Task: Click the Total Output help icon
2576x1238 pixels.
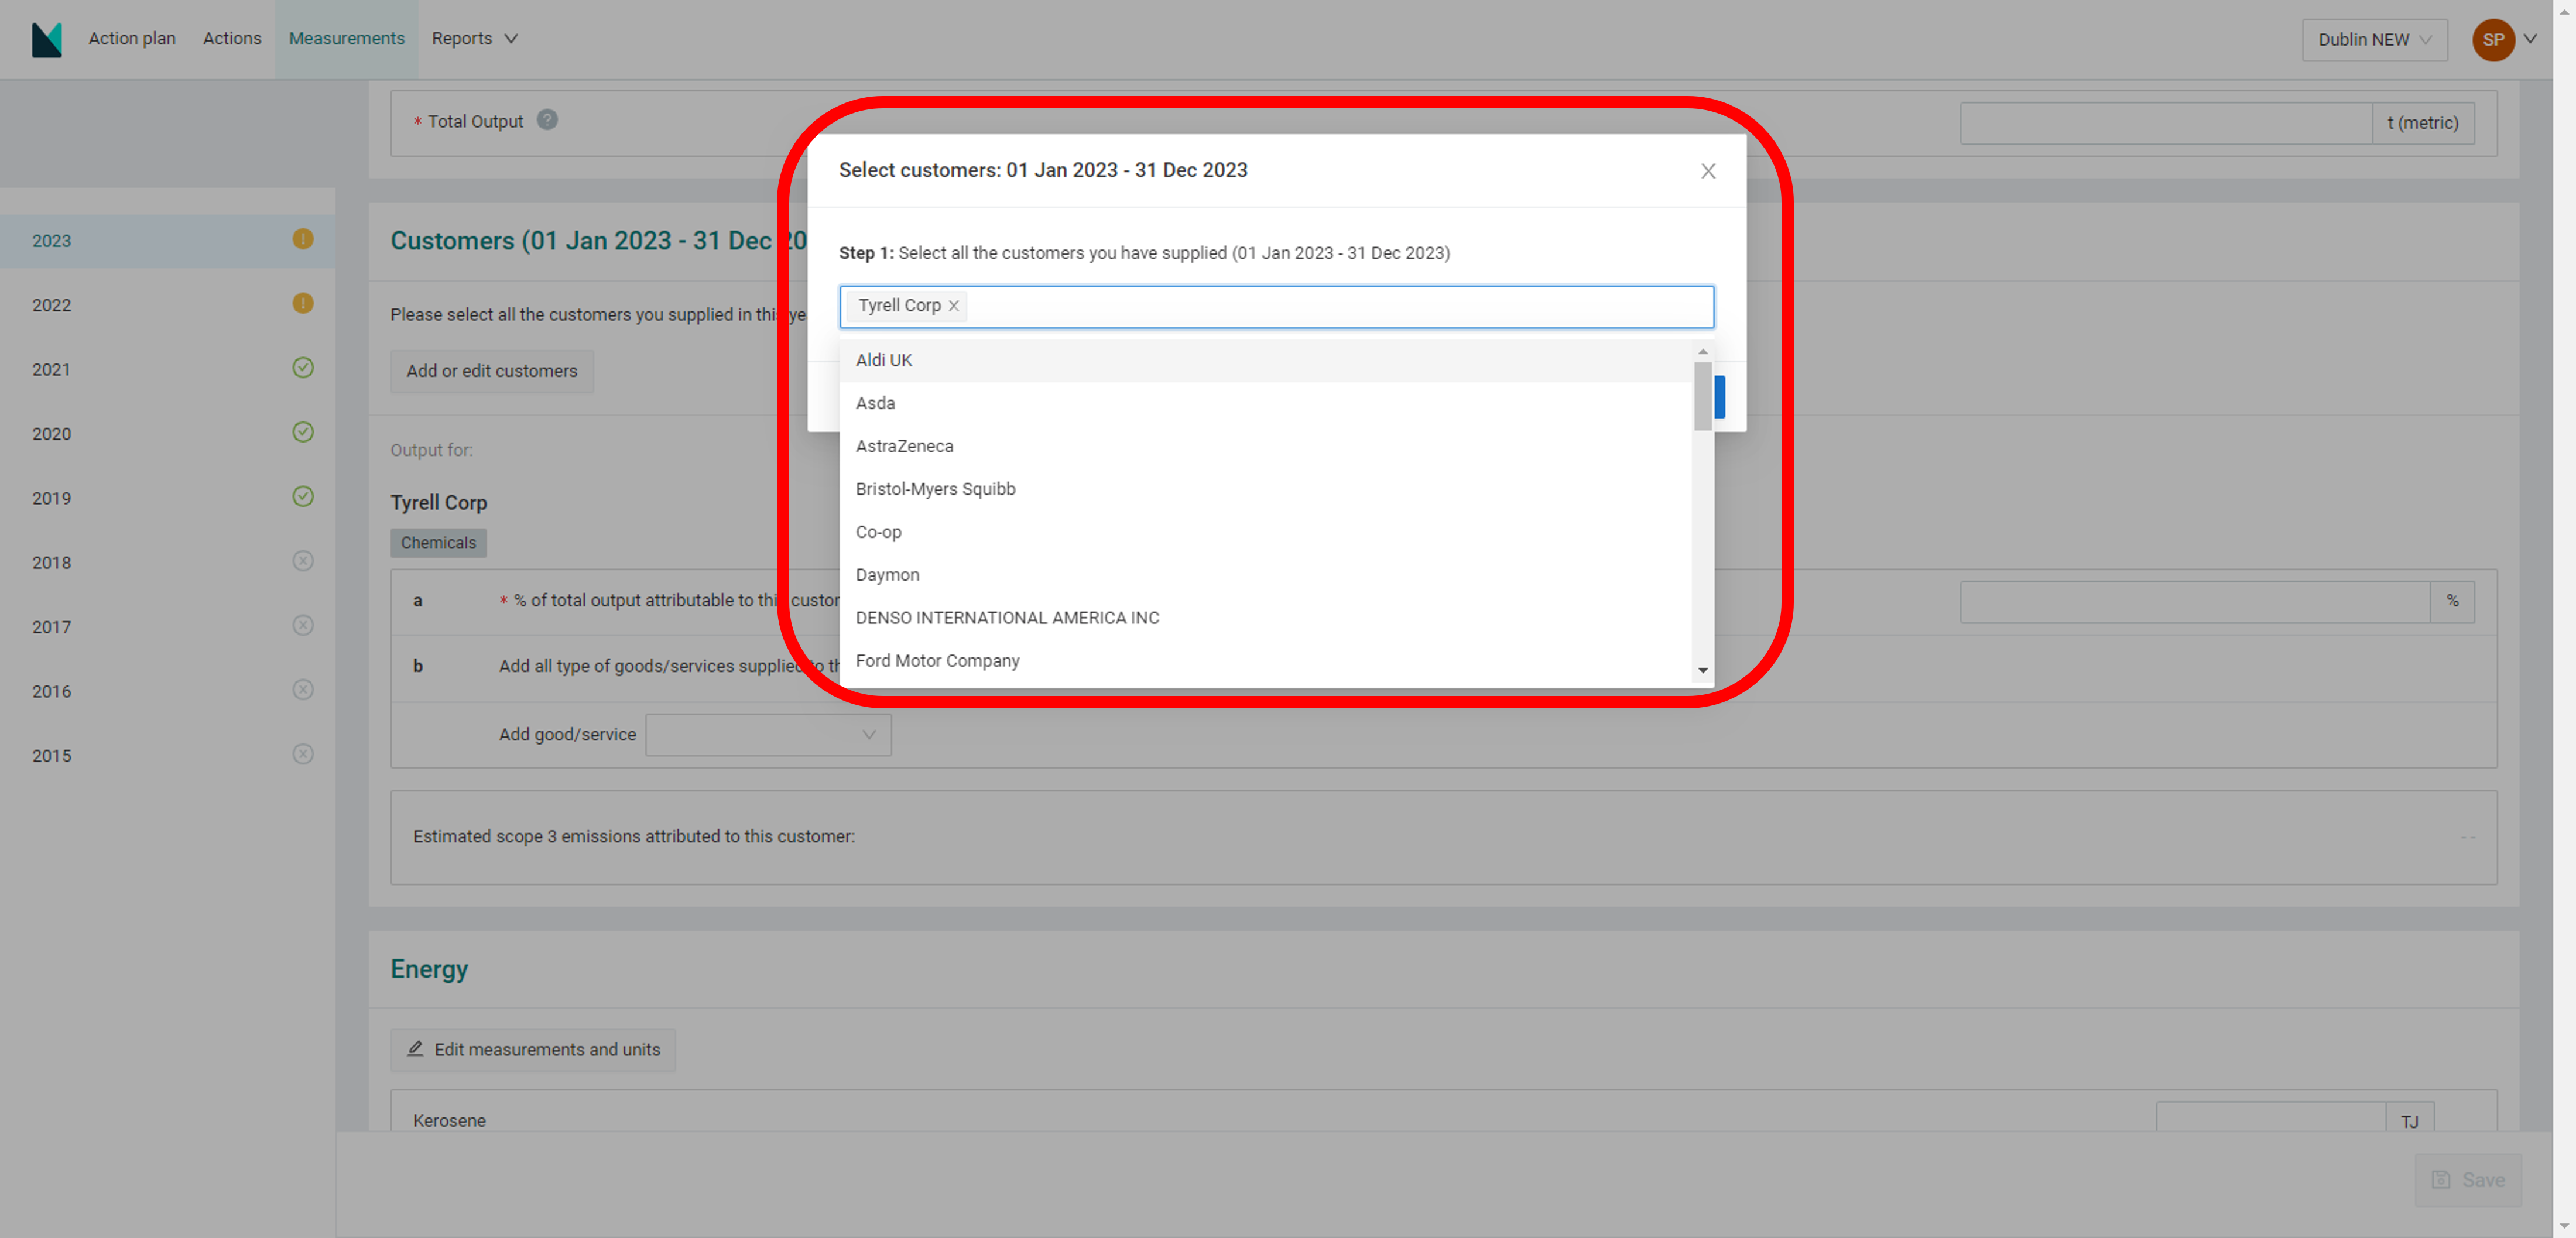Action: (x=547, y=120)
